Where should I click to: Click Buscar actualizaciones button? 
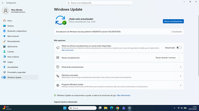(173, 21)
